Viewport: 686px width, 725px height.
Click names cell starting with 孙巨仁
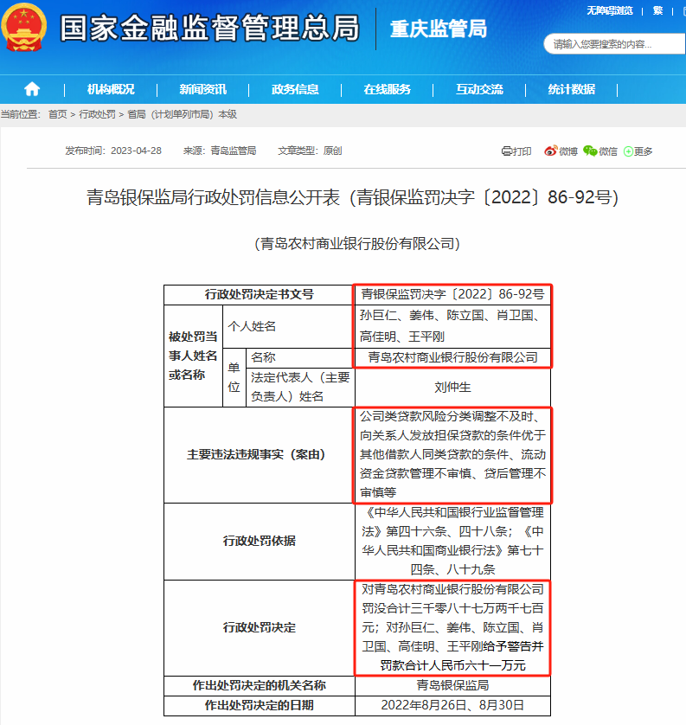tap(452, 326)
